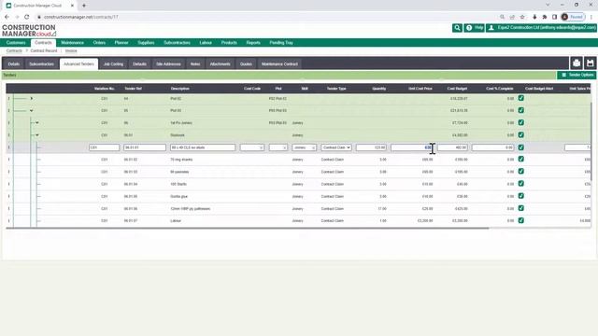This screenshot has width=598, height=336.
Task: Open the Labour menu
Action: 206,43
